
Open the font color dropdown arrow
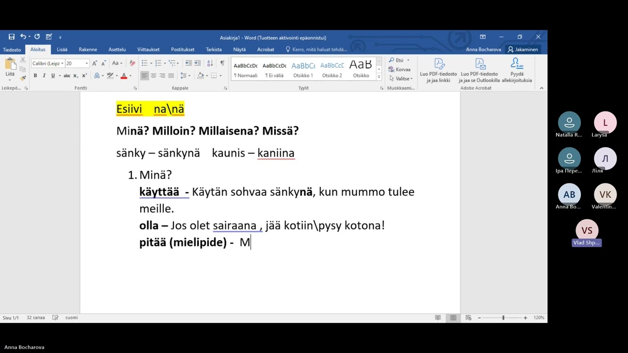point(130,76)
